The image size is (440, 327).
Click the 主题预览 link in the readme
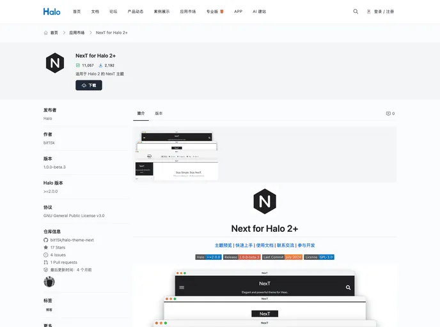[x=223, y=245]
